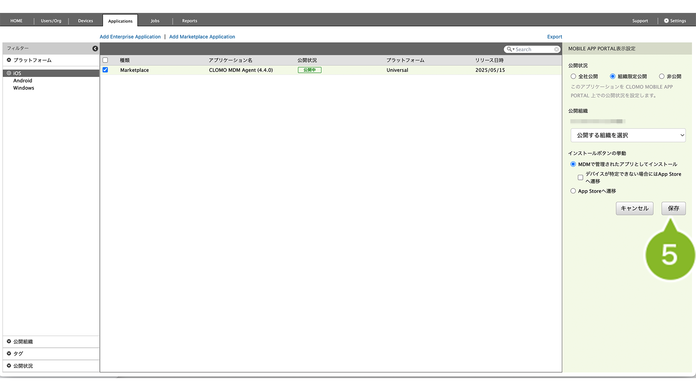Screen dimensions: 696x391
Task: Check the select-all header checkbox
Action: 105,60
